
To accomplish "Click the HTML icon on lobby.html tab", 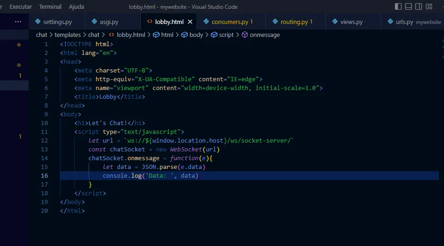I will pos(149,22).
